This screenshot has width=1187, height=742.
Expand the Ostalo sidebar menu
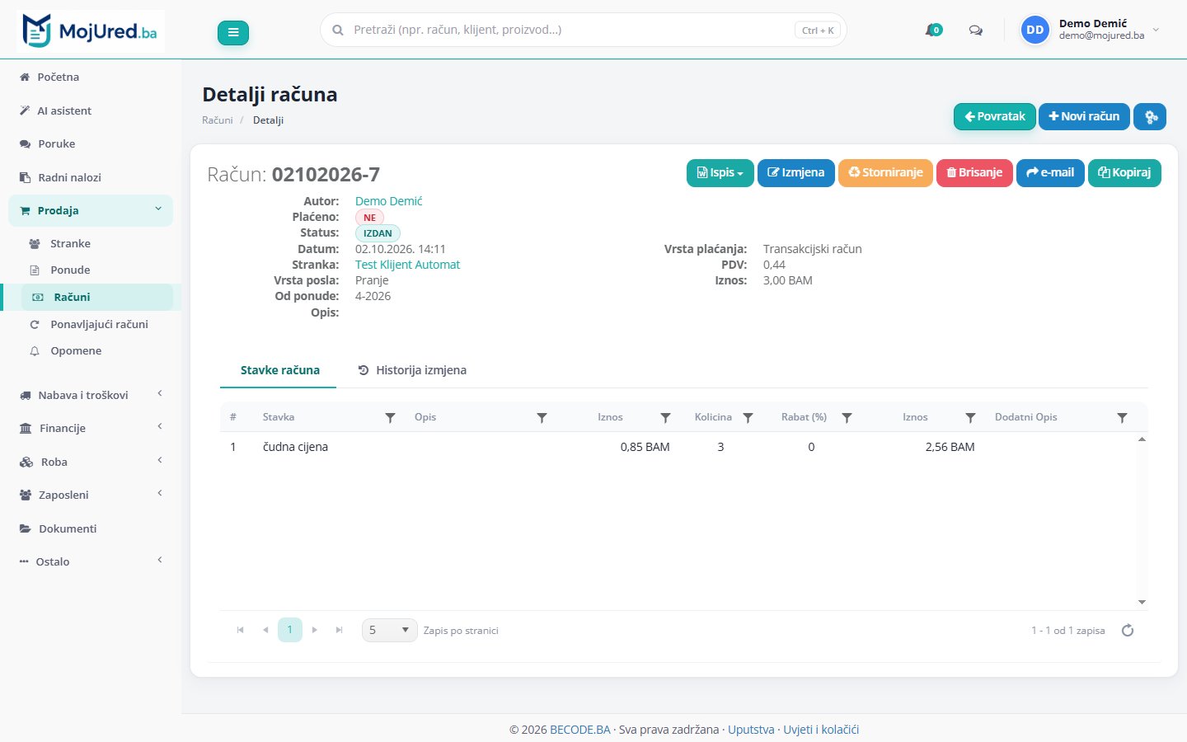click(91, 561)
